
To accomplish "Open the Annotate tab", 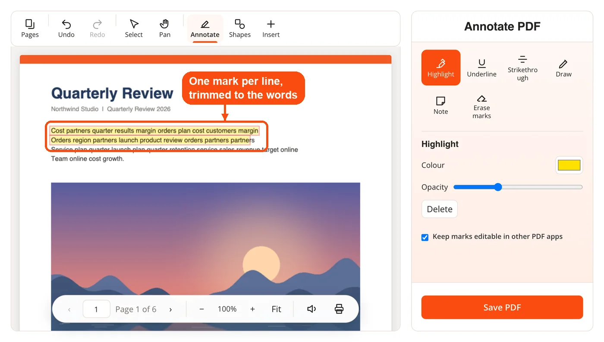I will pos(205,28).
